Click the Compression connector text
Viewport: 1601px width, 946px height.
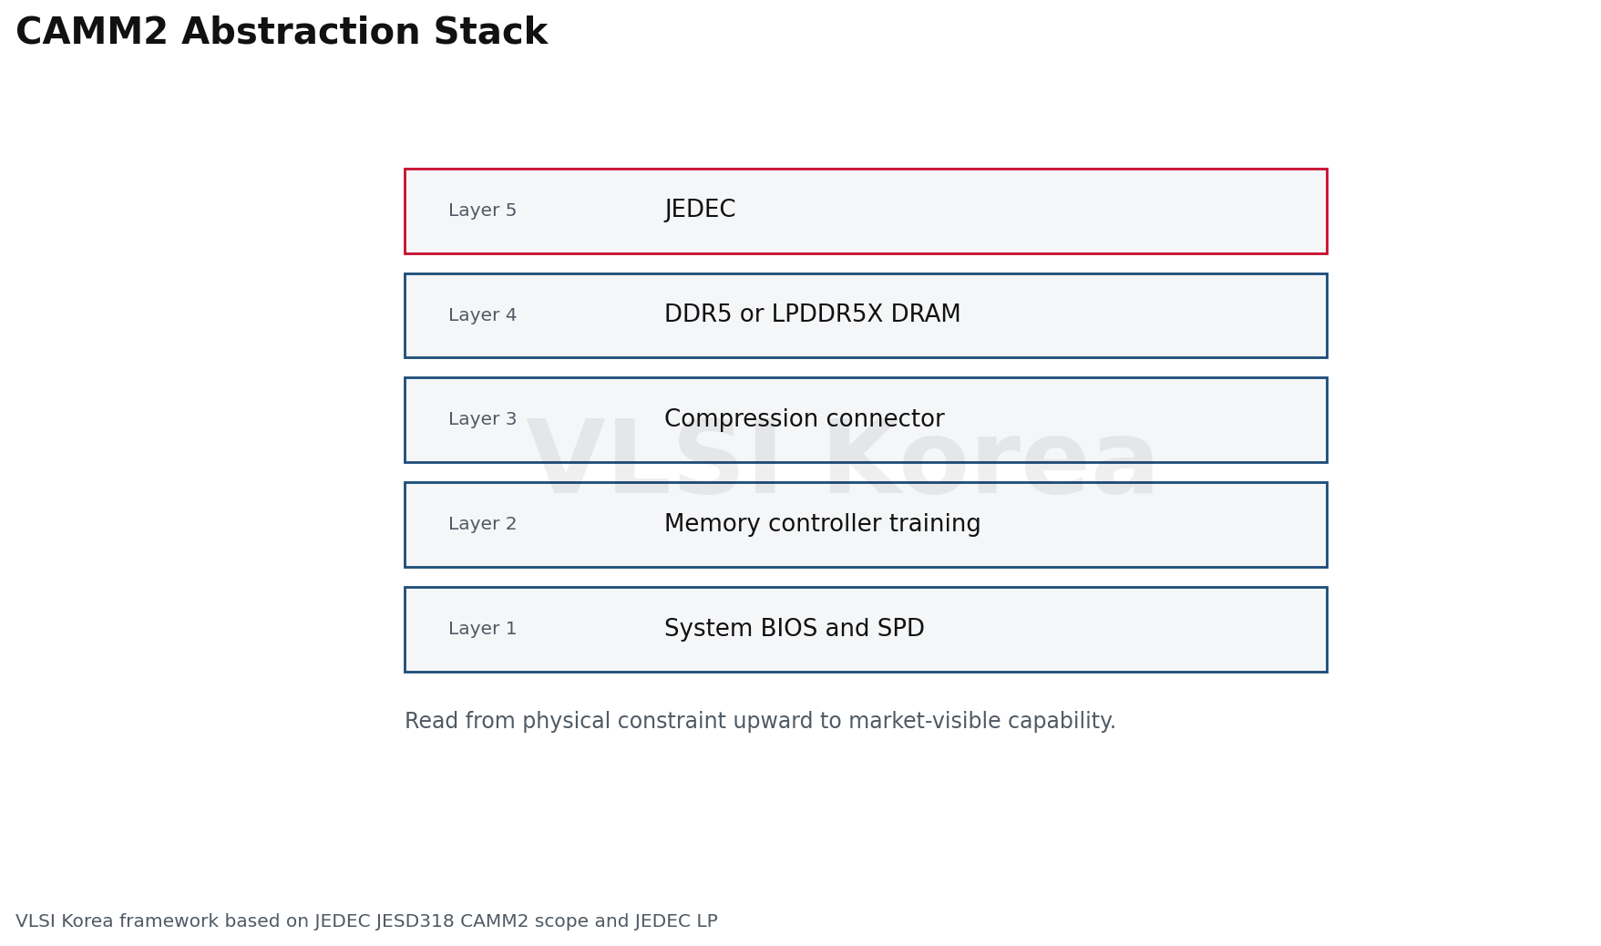coord(804,419)
